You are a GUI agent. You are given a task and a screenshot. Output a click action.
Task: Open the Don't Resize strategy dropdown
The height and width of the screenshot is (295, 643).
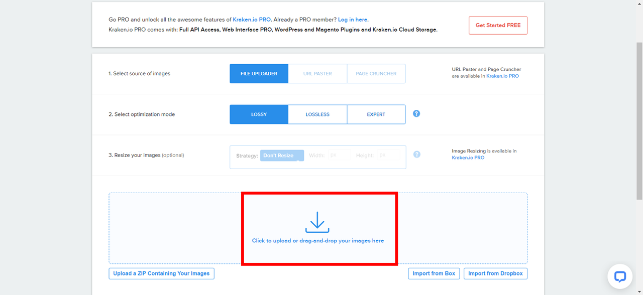tap(282, 156)
